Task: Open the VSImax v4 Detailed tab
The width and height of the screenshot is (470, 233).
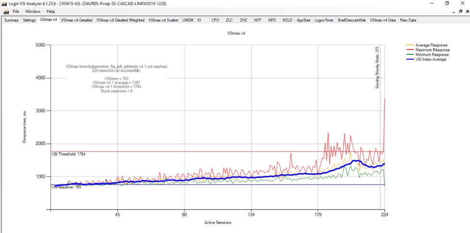Action: point(76,20)
